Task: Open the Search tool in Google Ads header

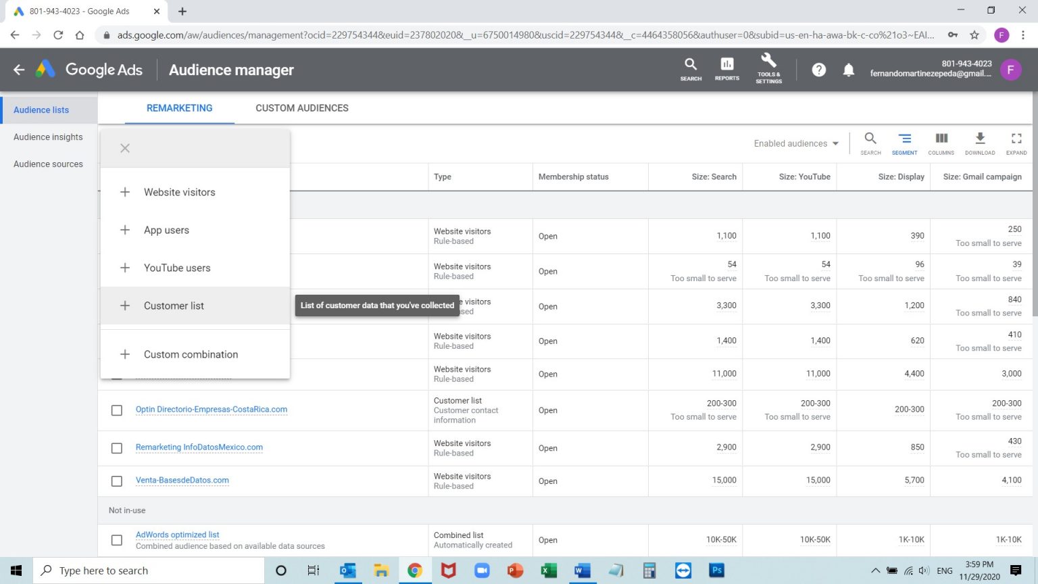Action: 691,70
